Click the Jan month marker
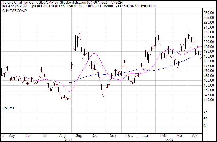The height and width of the screenshot is (142, 217). point(146,136)
